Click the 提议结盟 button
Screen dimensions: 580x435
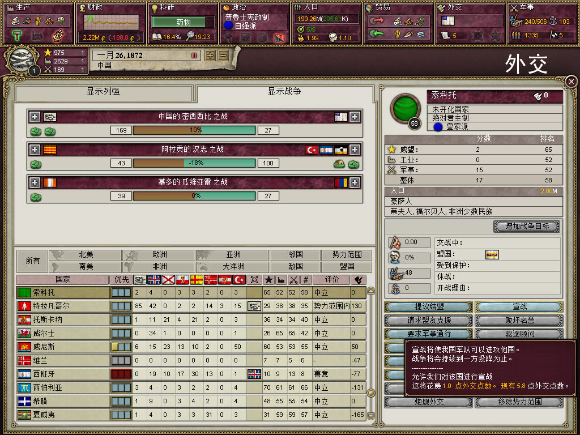click(429, 306)
